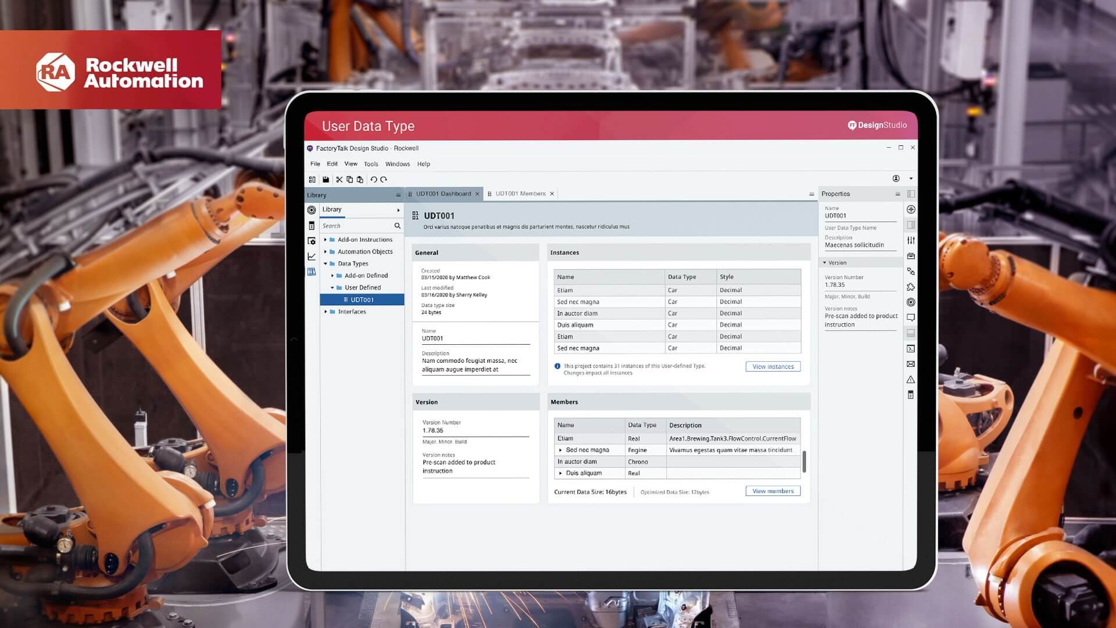Open the library books sidebar icon
Image resolution: width=1116 pixels, height=628 pixels.
pyautogui.click(x=312, y=272)
